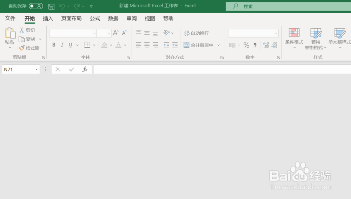Open the font size combo box
The width and height of the screenshot is (351, 199).
(104, 33)
